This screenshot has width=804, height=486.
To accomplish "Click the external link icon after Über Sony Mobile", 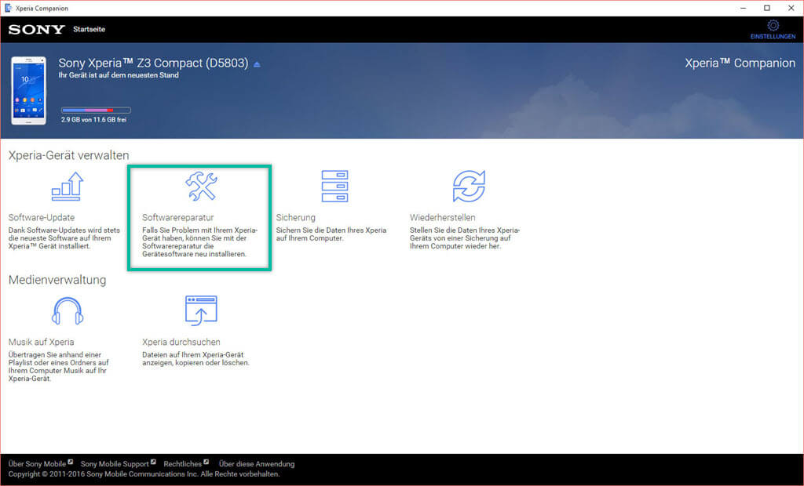I will click(71, 462).
